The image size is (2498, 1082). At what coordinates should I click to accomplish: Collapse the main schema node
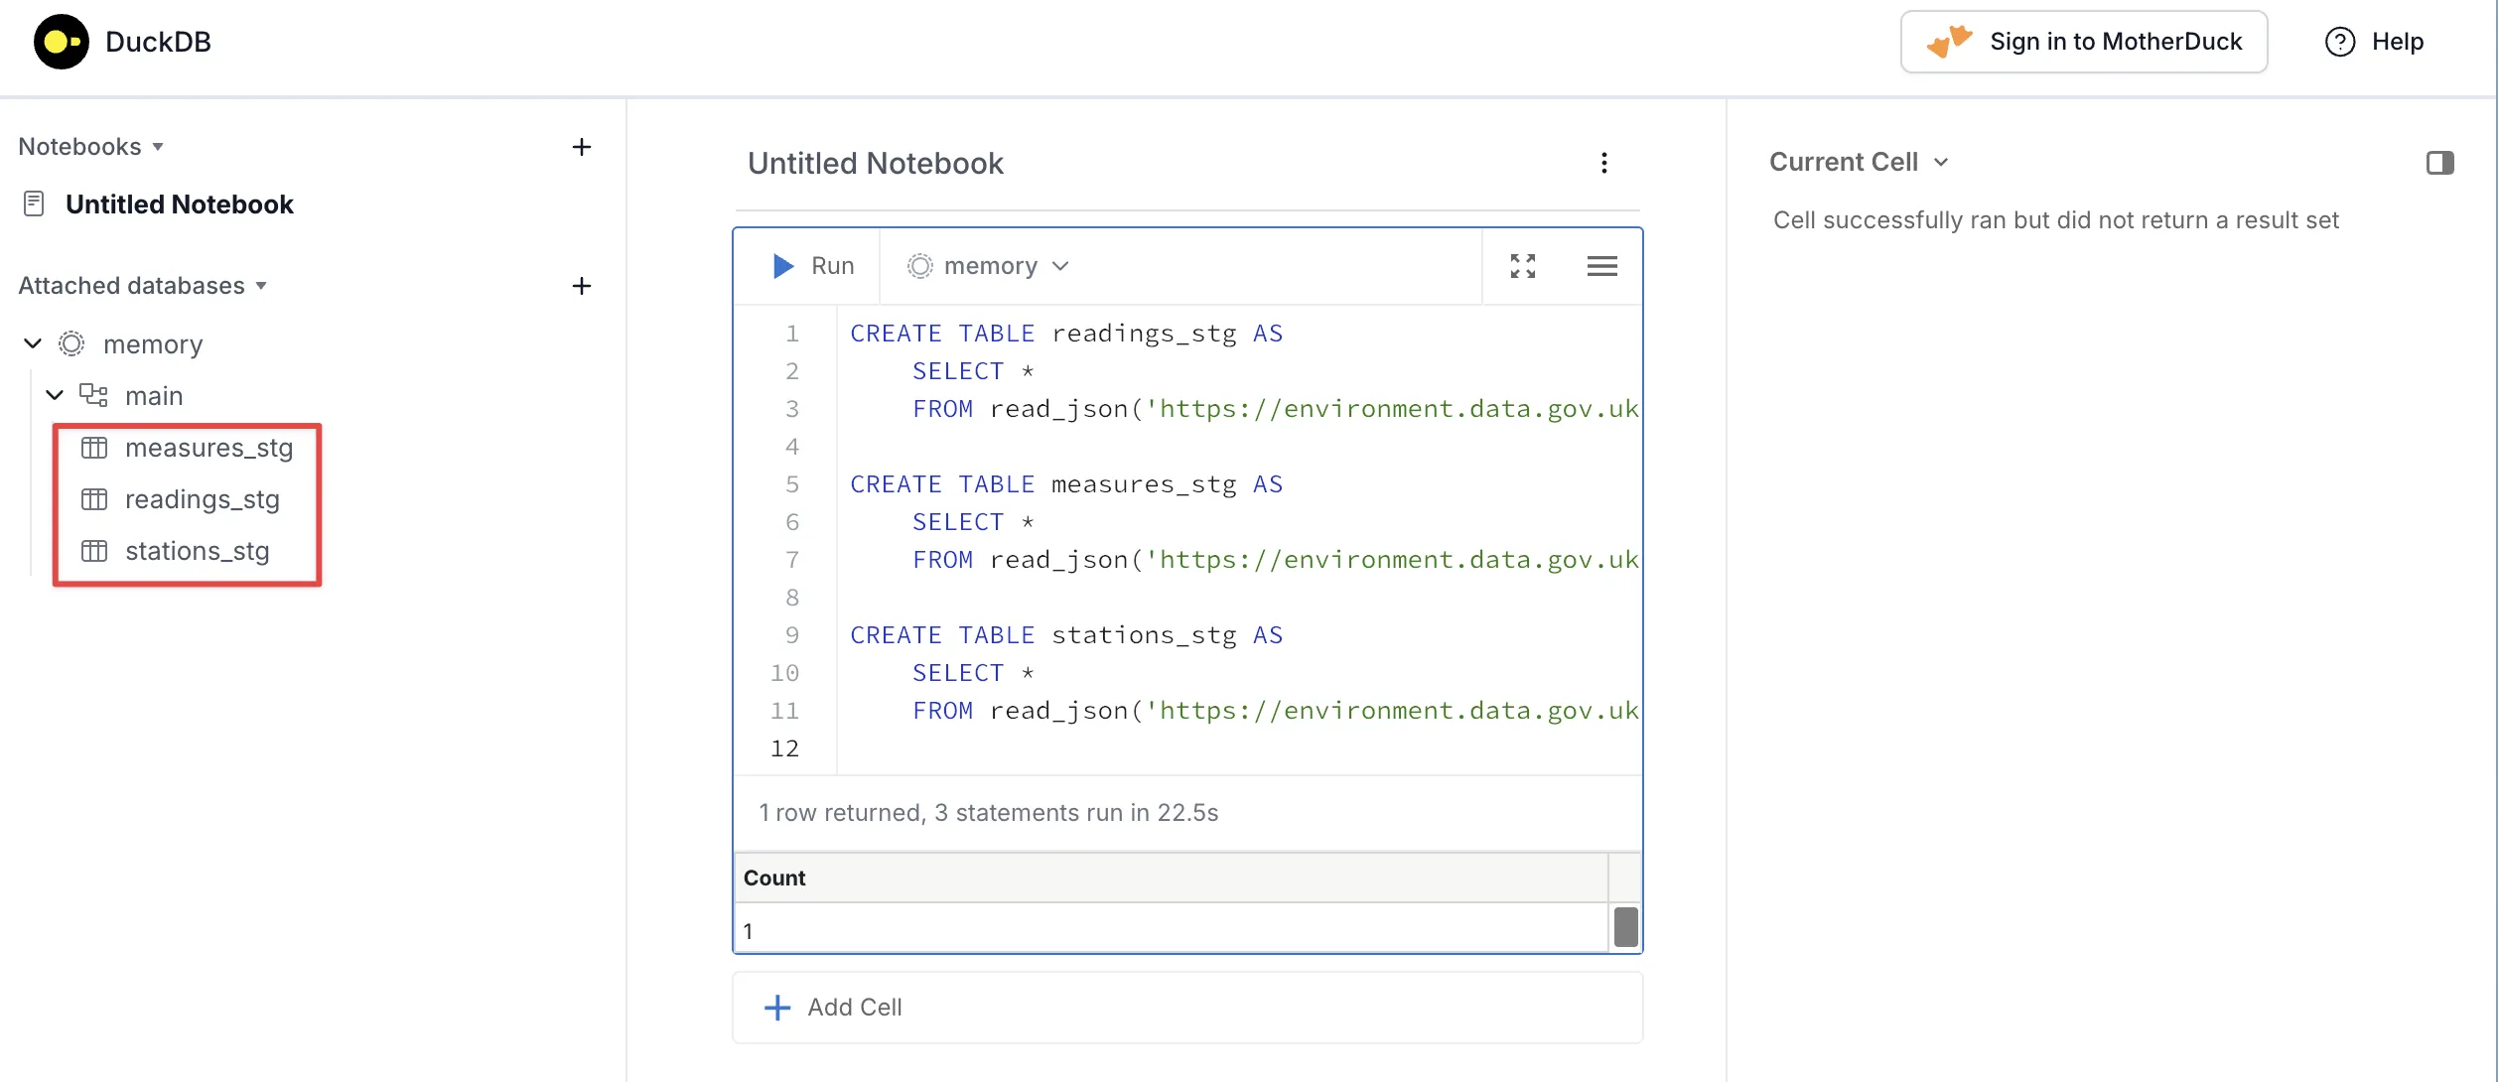coord(55,395)
